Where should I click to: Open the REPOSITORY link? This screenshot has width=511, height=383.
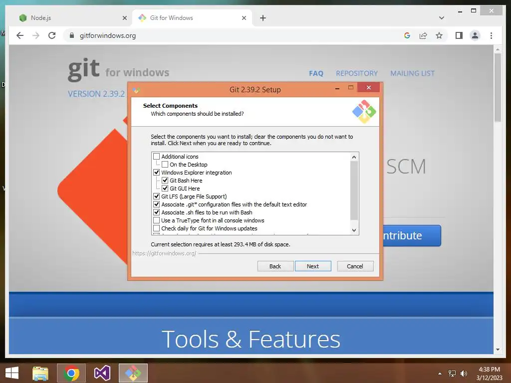click(357, 73)
